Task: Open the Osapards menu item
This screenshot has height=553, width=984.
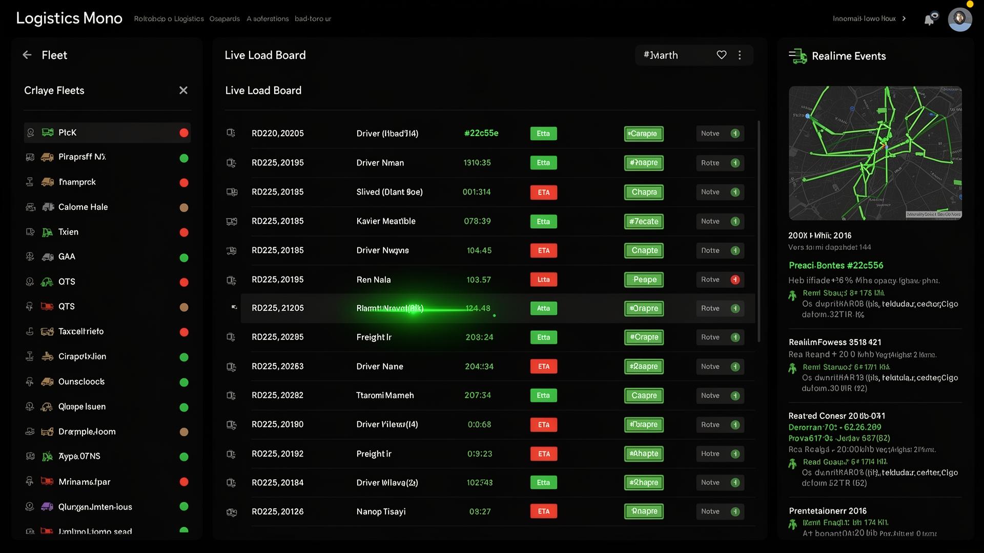Action: point(224,19)
